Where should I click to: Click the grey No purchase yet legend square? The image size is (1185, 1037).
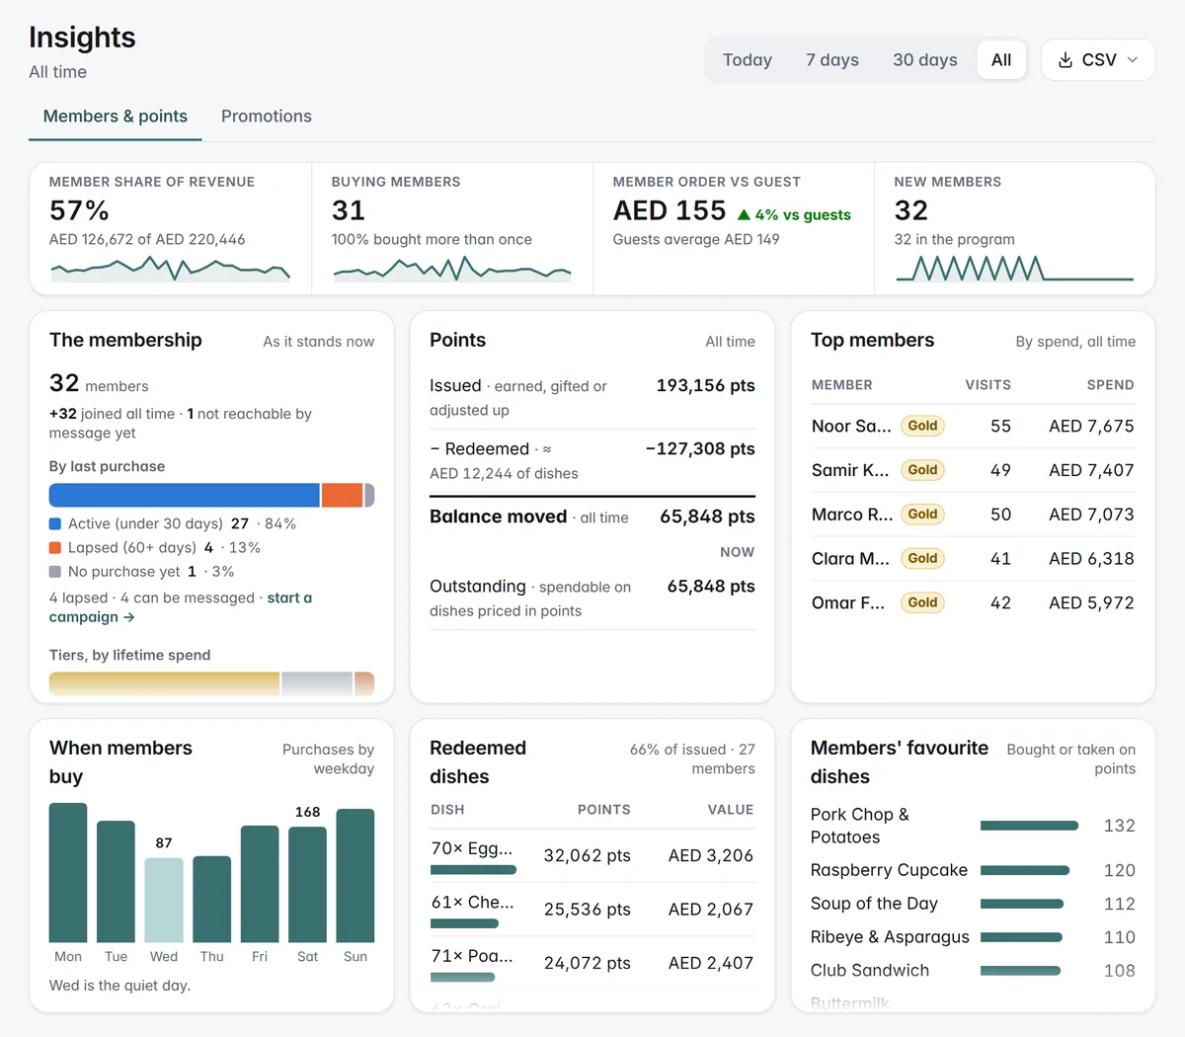click(55, 571)
